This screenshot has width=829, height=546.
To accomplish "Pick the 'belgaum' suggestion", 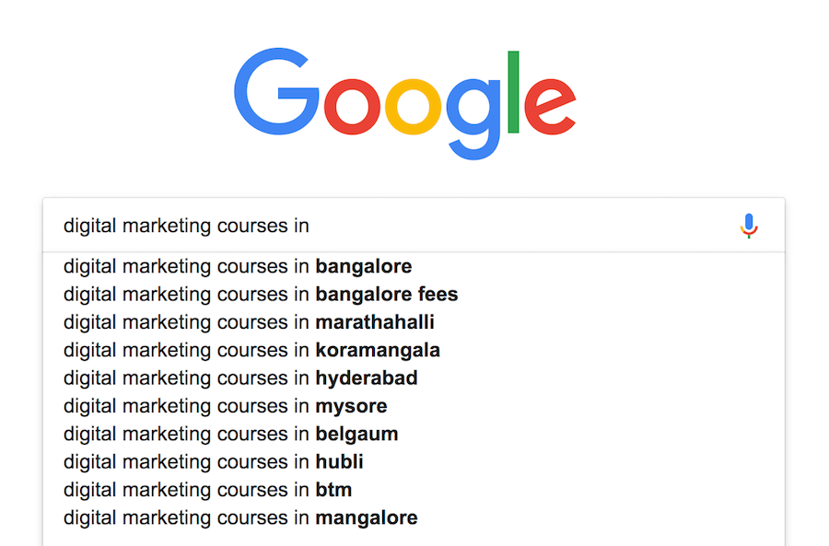I will [x=414, y=435].
